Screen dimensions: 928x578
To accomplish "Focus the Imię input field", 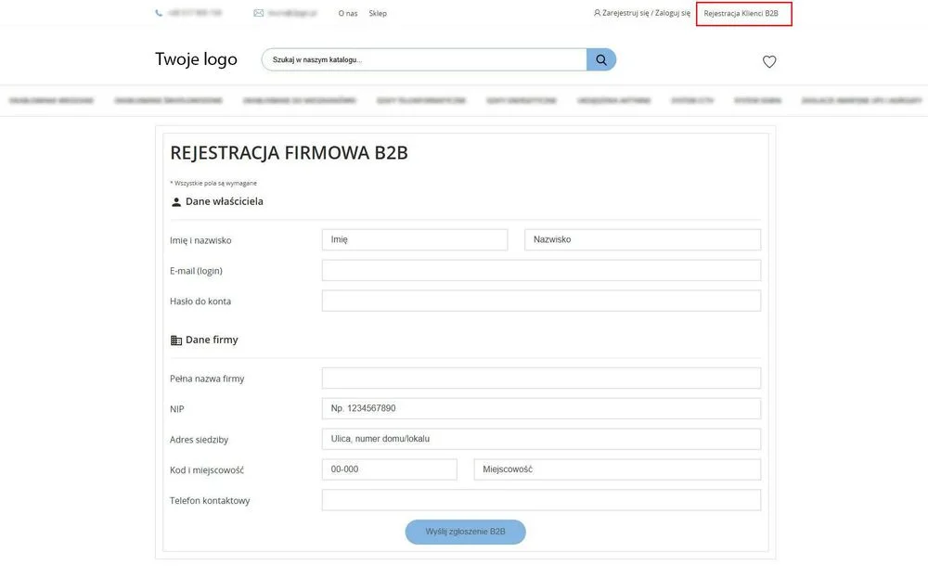I will 415,239.
